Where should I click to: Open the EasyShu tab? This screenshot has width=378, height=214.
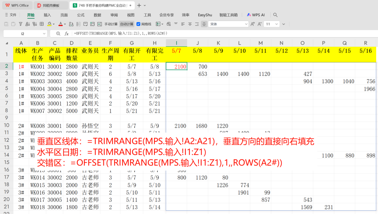[x=205, y=15]
